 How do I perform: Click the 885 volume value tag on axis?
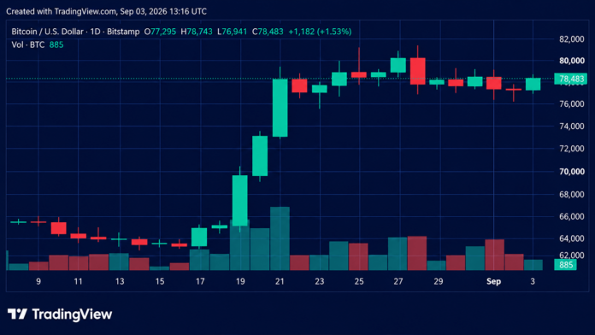(565, 265)
